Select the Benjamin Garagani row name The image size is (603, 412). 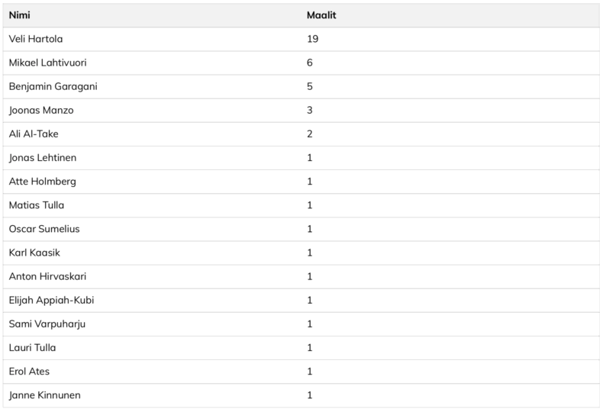pyautogui.click(x=53, y=86)
